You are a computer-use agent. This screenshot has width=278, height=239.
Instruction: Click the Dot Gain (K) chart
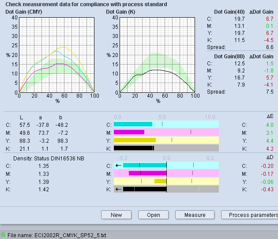[157, 55]
